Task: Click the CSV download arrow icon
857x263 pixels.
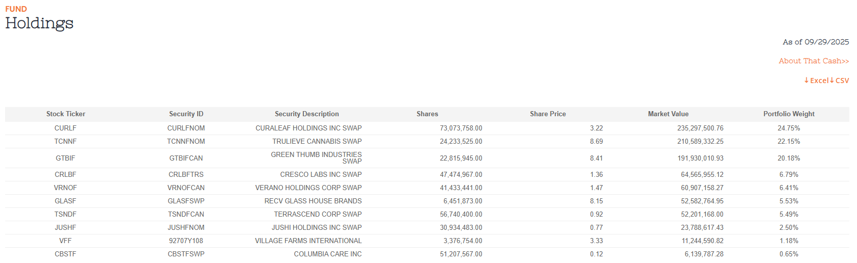Action: tap(832, 81)
